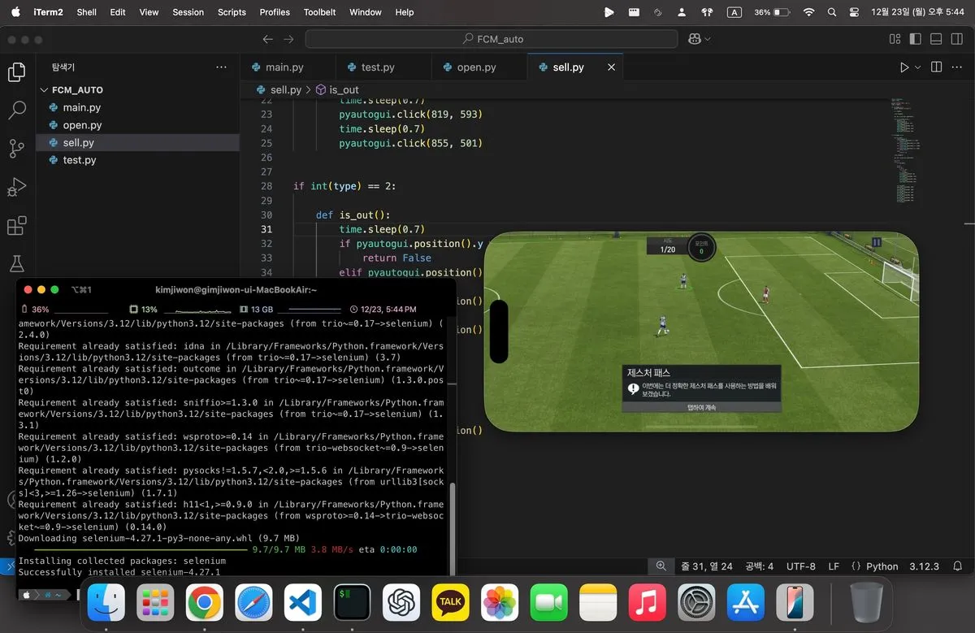Pause the game in the iPhone mirroring window
Image resolution: width=975 pixels, height=633 pixels.
click(876, 242)
